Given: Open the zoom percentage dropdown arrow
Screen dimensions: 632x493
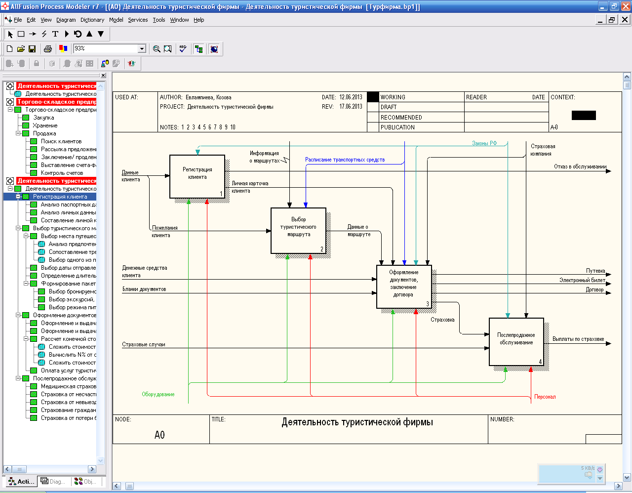Looking at the screenshot, I should (x=142, y=49).
